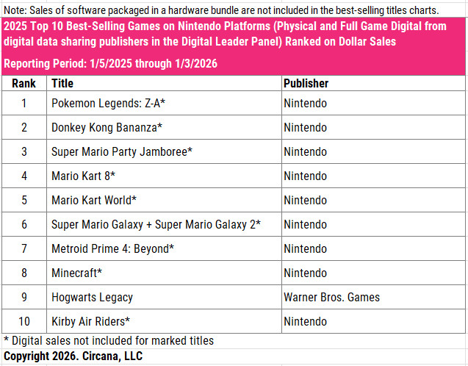
Task: Select the Donkey Kong Bananza title cell
Action: (x=107, y=128)
